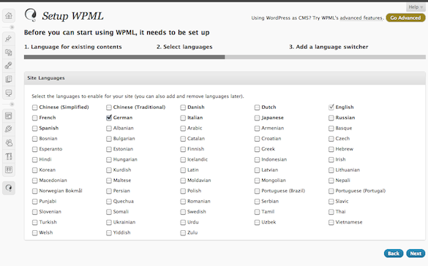Image resolution: width=428 pixels, height=266 pixels.
Task: Open the Pages icon in sidebar
Action: click(x=9, y=79)
